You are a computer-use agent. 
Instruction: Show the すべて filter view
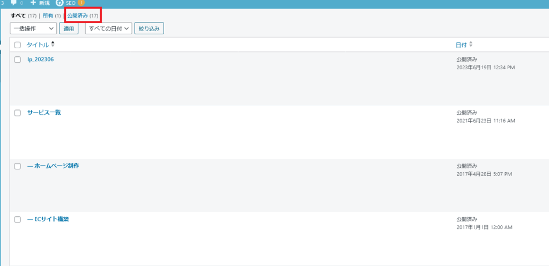click(x=18, y=16)
